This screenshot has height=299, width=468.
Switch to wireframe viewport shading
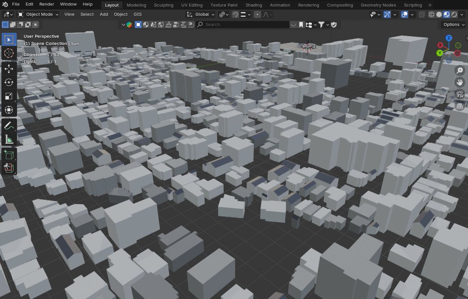click(x=432, y=14)
